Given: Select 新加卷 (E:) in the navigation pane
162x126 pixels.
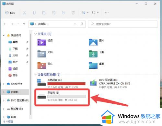Looking at the screenshot, I should point(15,109).
